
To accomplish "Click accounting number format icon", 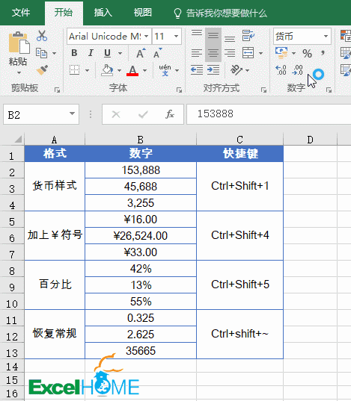I will coord(281,53).
